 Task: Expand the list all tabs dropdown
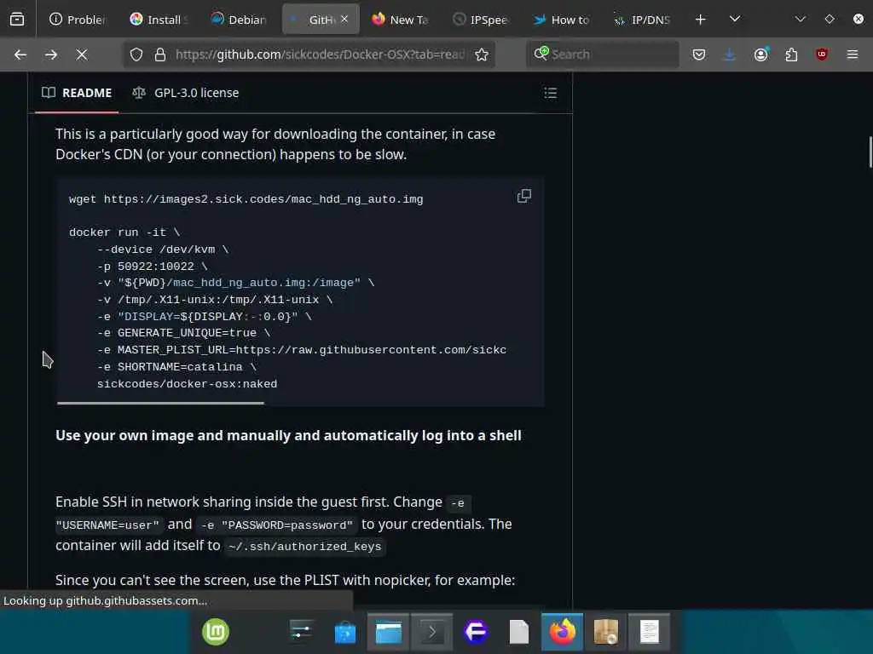[735, 20]
